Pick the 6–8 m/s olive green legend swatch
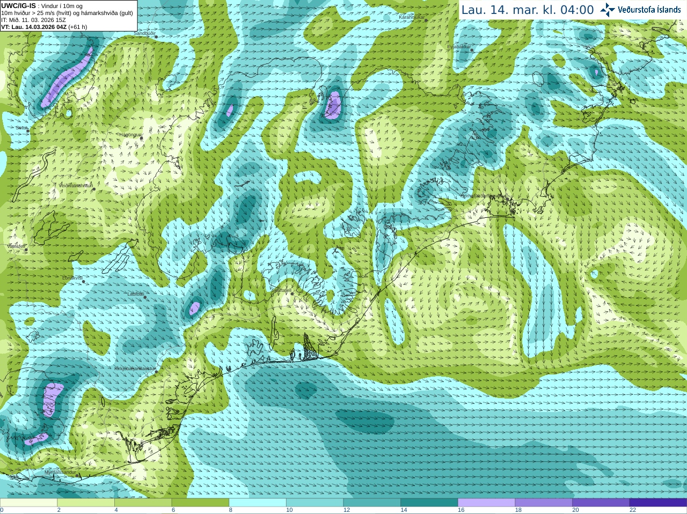687x514 pixels. [200, 503]
